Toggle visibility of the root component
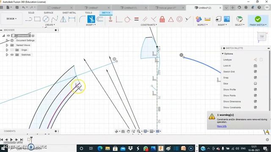This screenshot has height=152, width=271. 8,35
